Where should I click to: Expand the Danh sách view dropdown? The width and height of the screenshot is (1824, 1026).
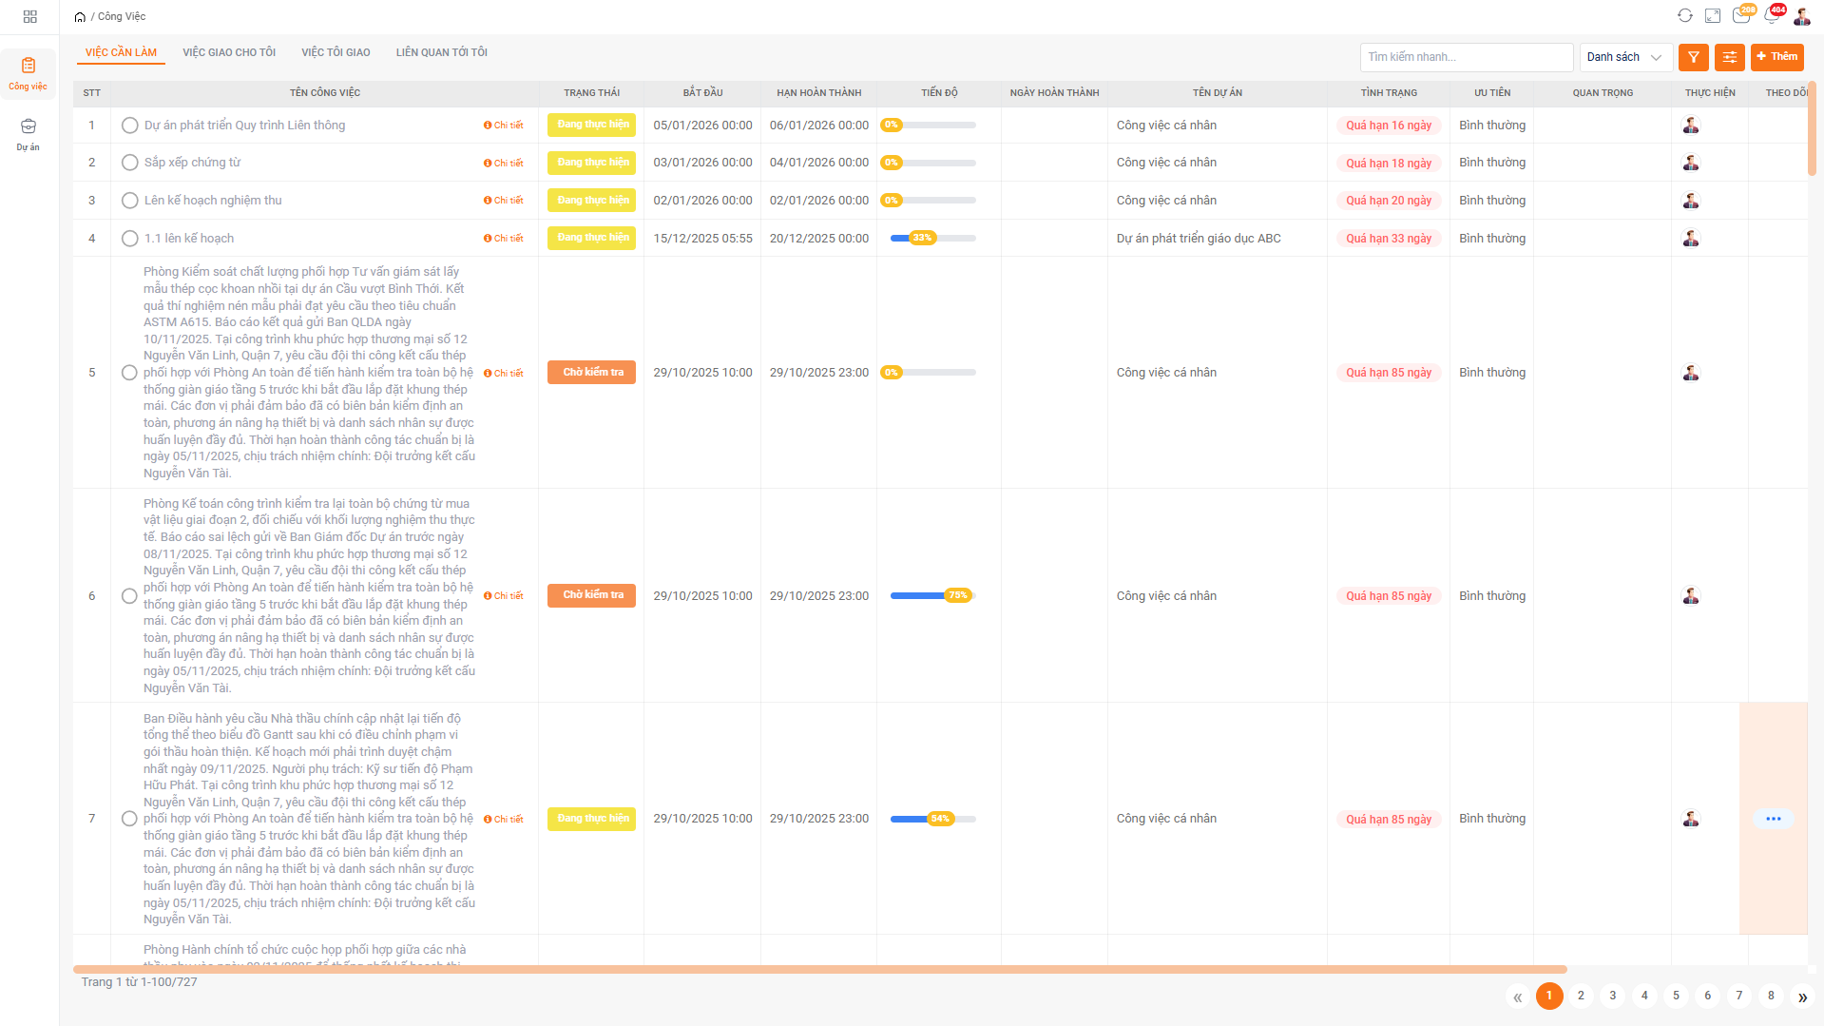(x=1625, y=57)
